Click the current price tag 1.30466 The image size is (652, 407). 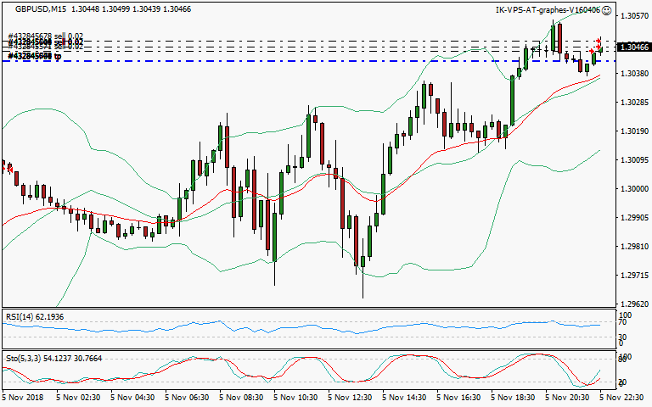click(634, 47)
